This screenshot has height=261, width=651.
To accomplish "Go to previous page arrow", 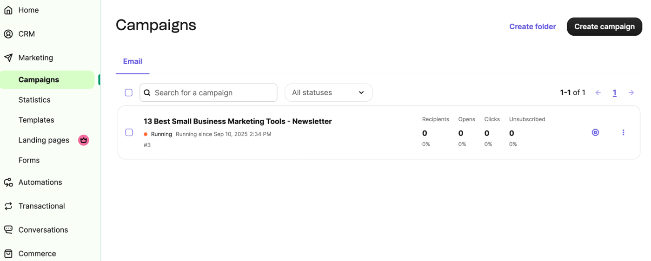I will (598, 93).
